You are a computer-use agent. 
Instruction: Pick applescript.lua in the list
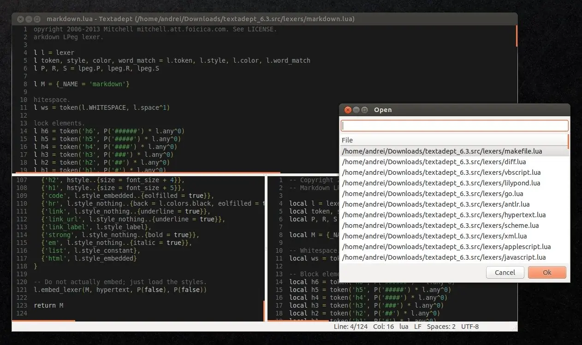(454, 246)
